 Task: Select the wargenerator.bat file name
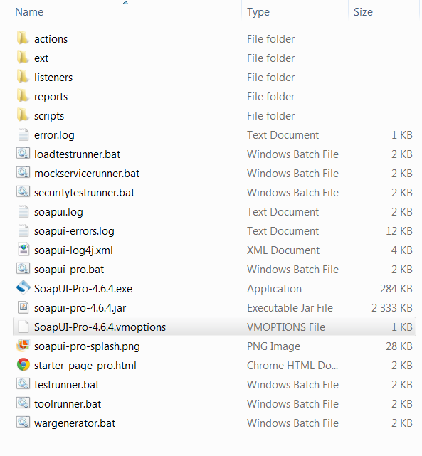[x=75, y=423]
